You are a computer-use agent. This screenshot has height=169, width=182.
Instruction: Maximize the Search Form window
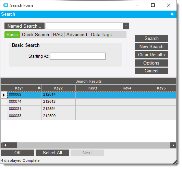point(153,5)
